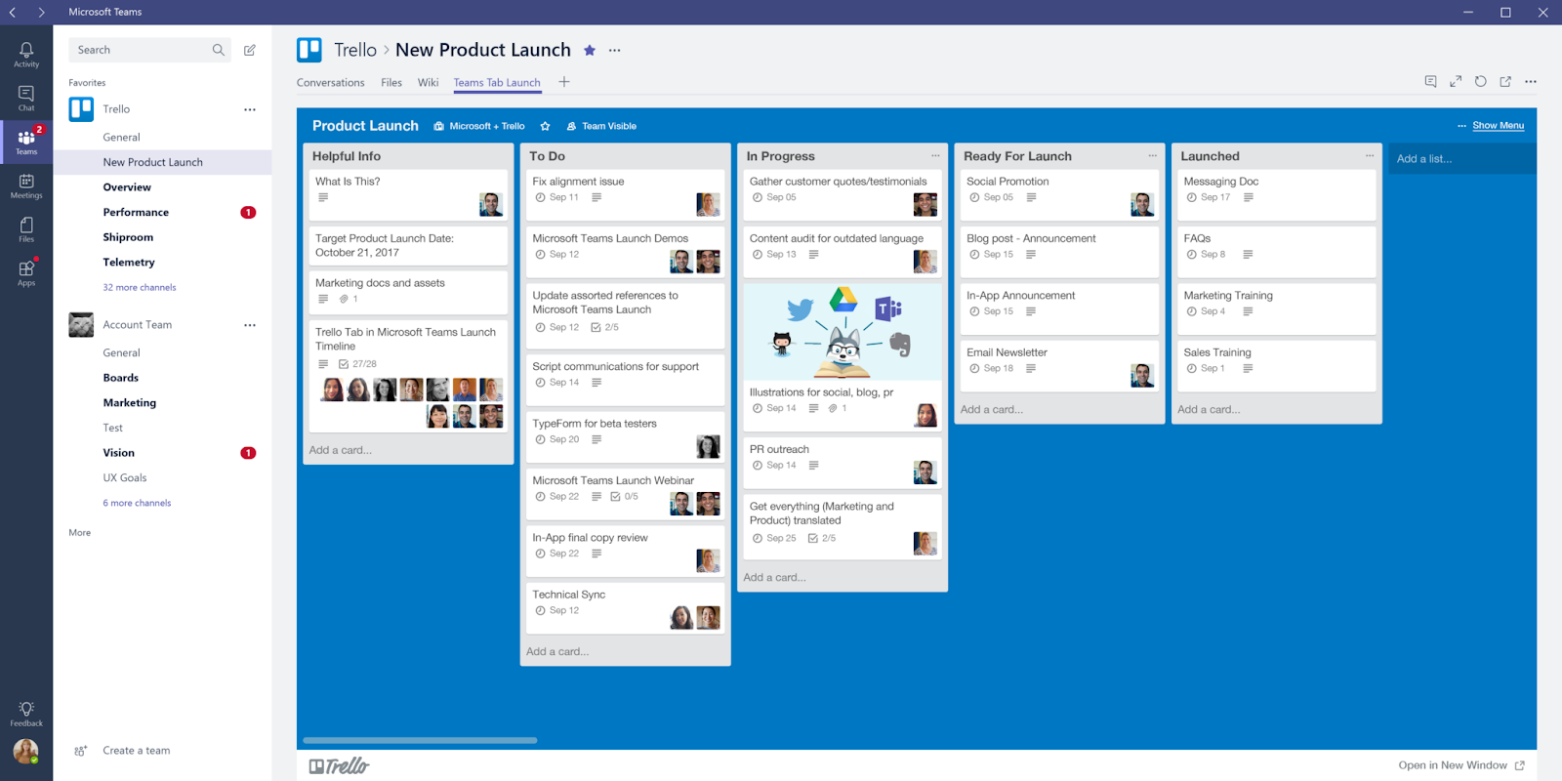Reload the Trello tab
The width and height of the screenshot is (1562, 781).
[1481, 82]
